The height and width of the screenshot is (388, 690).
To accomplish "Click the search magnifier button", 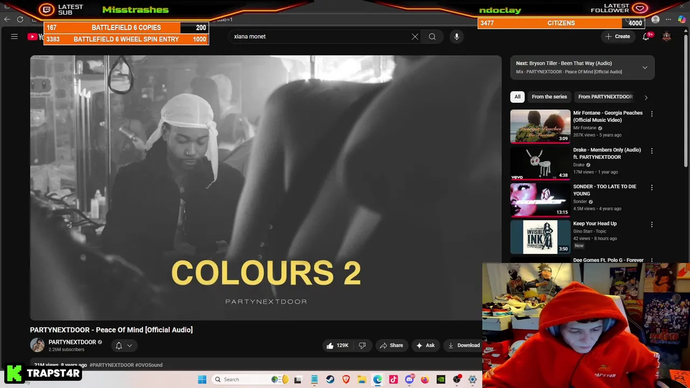I will tap(432, 37).
